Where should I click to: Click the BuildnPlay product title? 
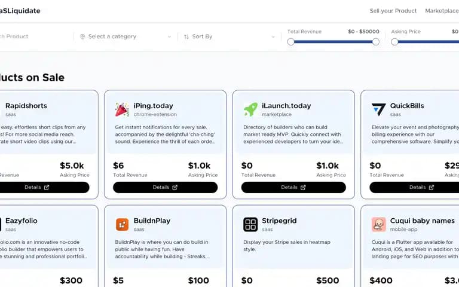(152, 221)
